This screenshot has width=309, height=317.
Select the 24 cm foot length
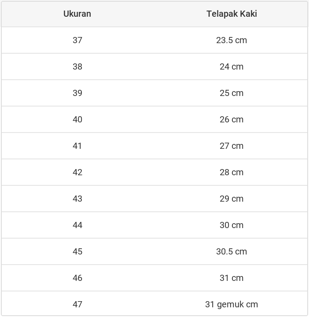[232, 66]
